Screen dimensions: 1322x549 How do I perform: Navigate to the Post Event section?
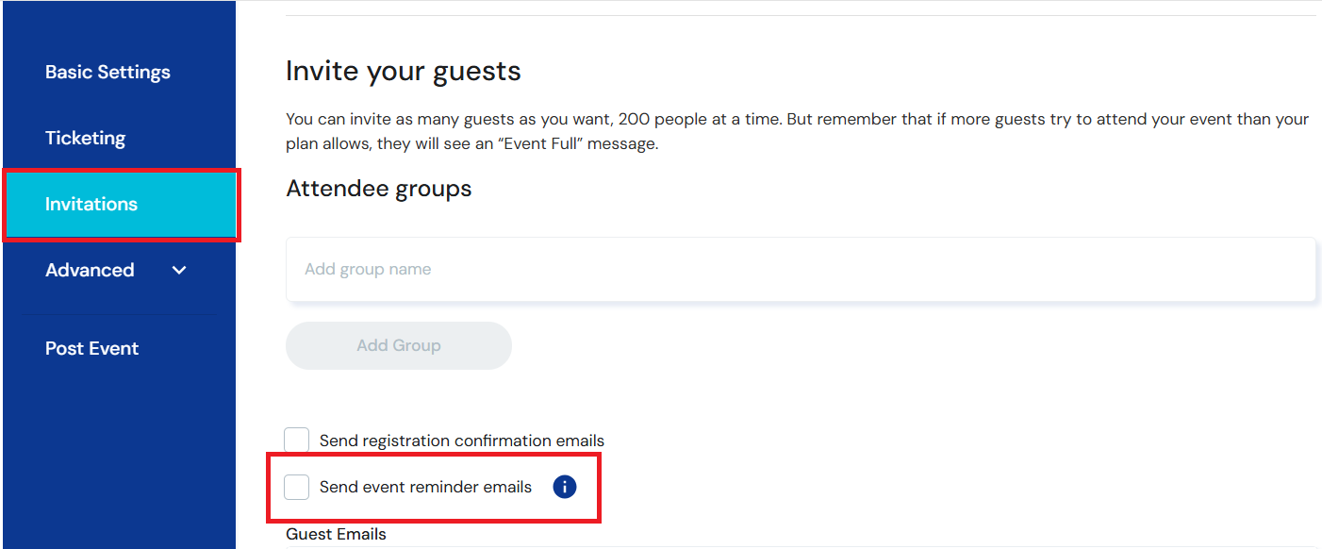[91, 348]
